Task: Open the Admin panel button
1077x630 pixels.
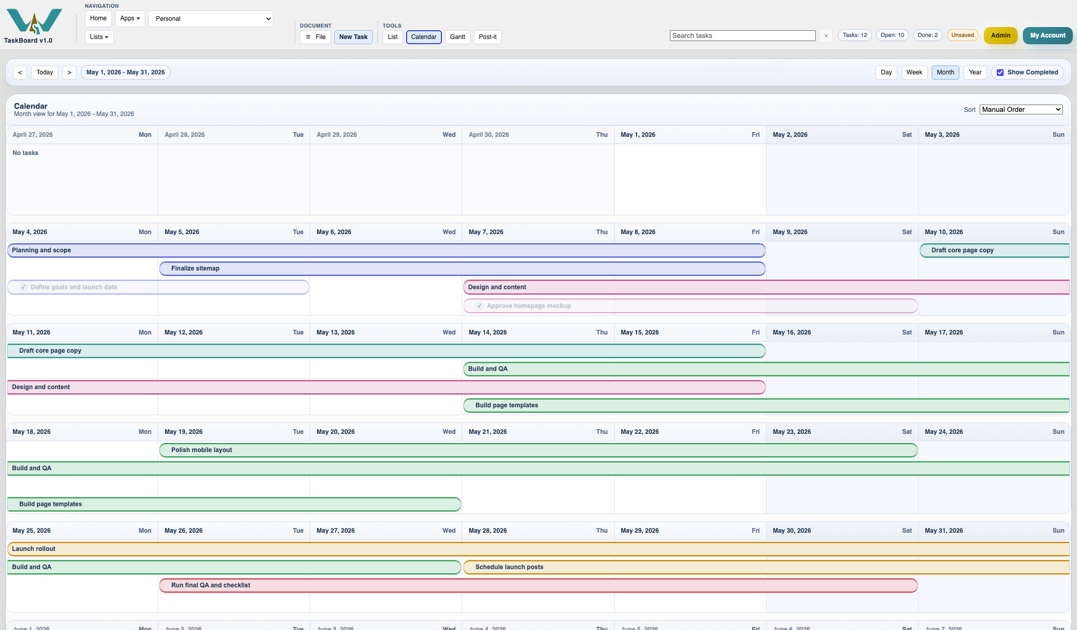Action: tap(1000, 35)
